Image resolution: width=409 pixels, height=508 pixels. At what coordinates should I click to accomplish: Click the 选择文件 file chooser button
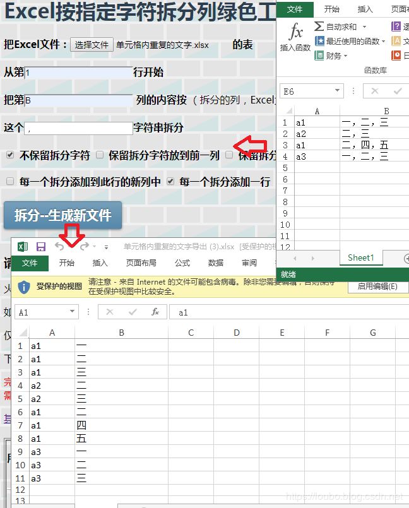(x=92, y=45)
